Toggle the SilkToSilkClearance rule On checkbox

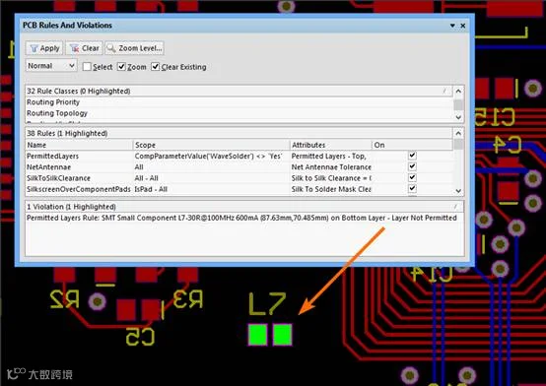[412, 177]
